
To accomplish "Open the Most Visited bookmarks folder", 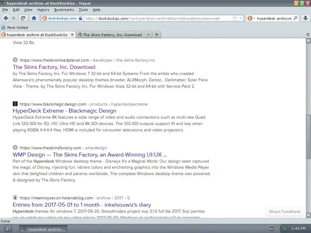I will click(15, 27).
